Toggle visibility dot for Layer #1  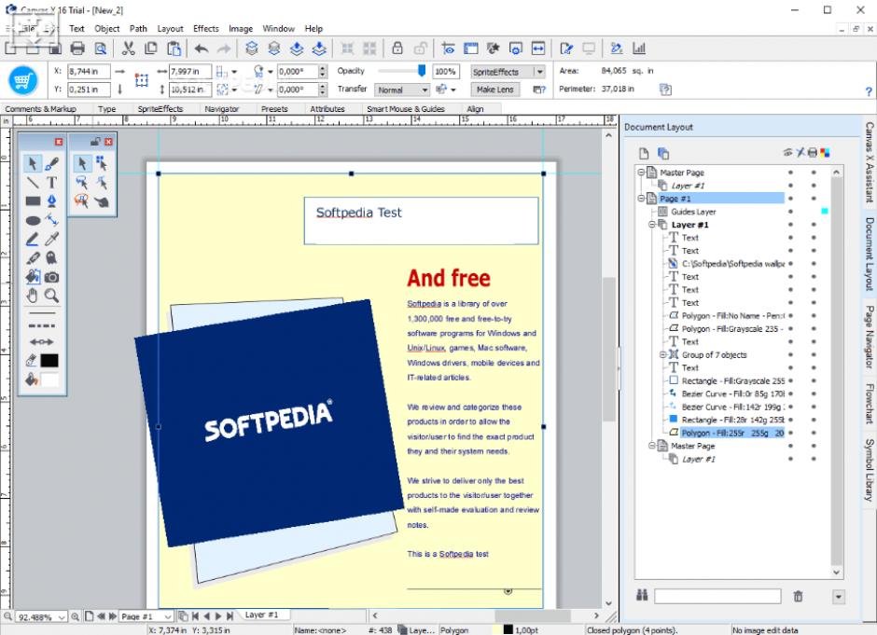tap(791, 225)
